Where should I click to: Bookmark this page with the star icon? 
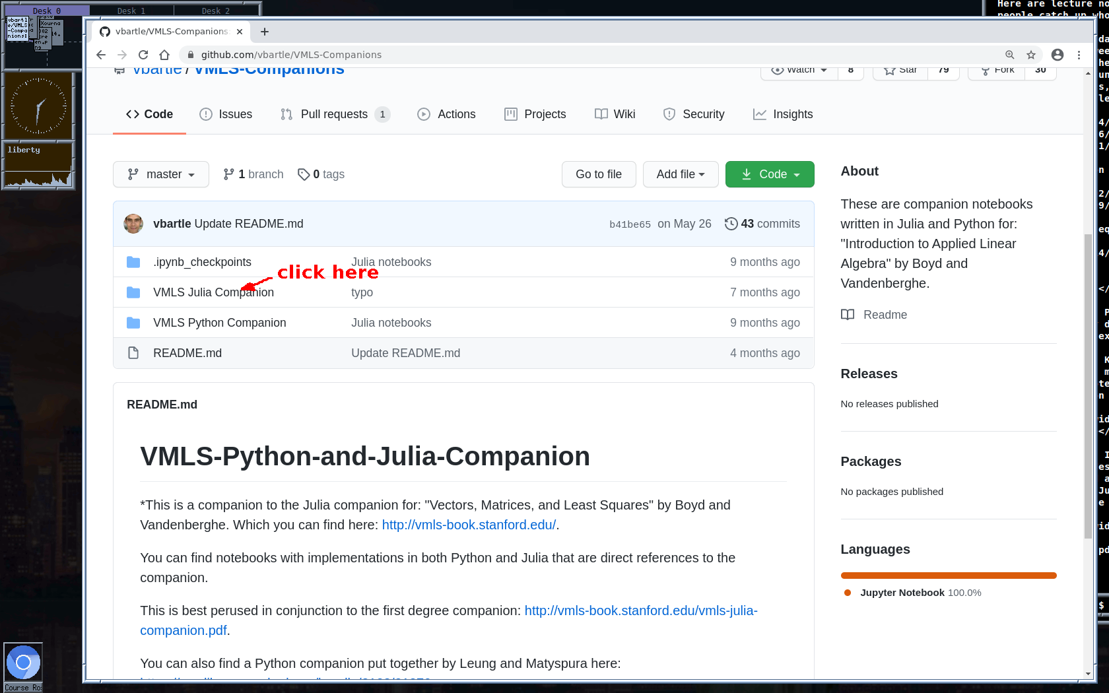click(1030, 55)
